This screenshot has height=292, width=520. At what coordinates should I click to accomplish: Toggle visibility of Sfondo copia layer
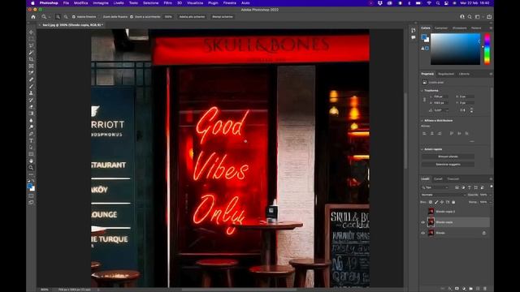(x=422, y=222)
